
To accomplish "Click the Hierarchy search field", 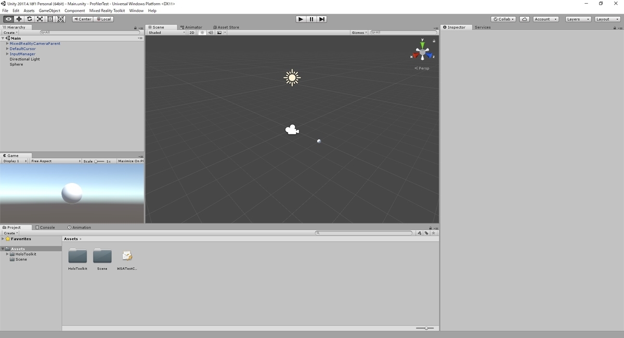I will (89, 32).
